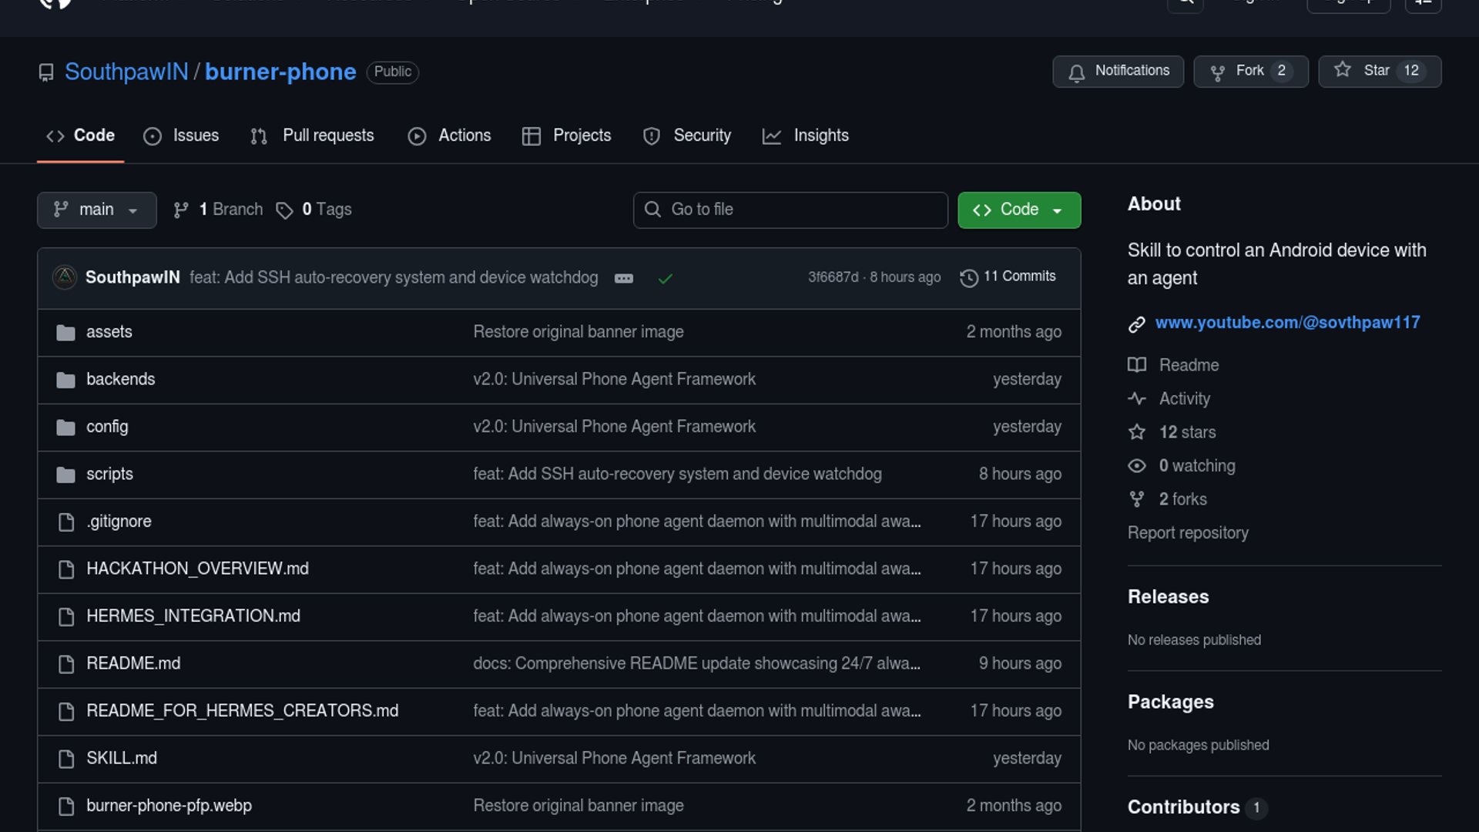Fork the repository
This screenshot has height=832, width=1479.
pyautogui.click(x=1250, y=71)
